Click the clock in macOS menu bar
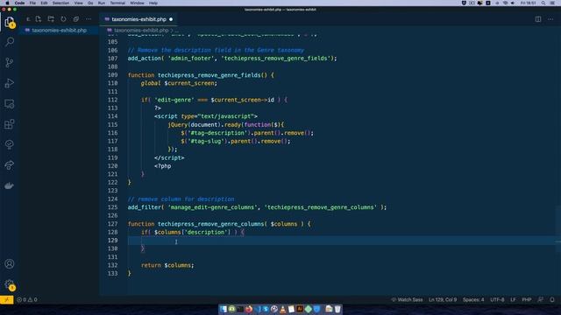 click(528, 3)
